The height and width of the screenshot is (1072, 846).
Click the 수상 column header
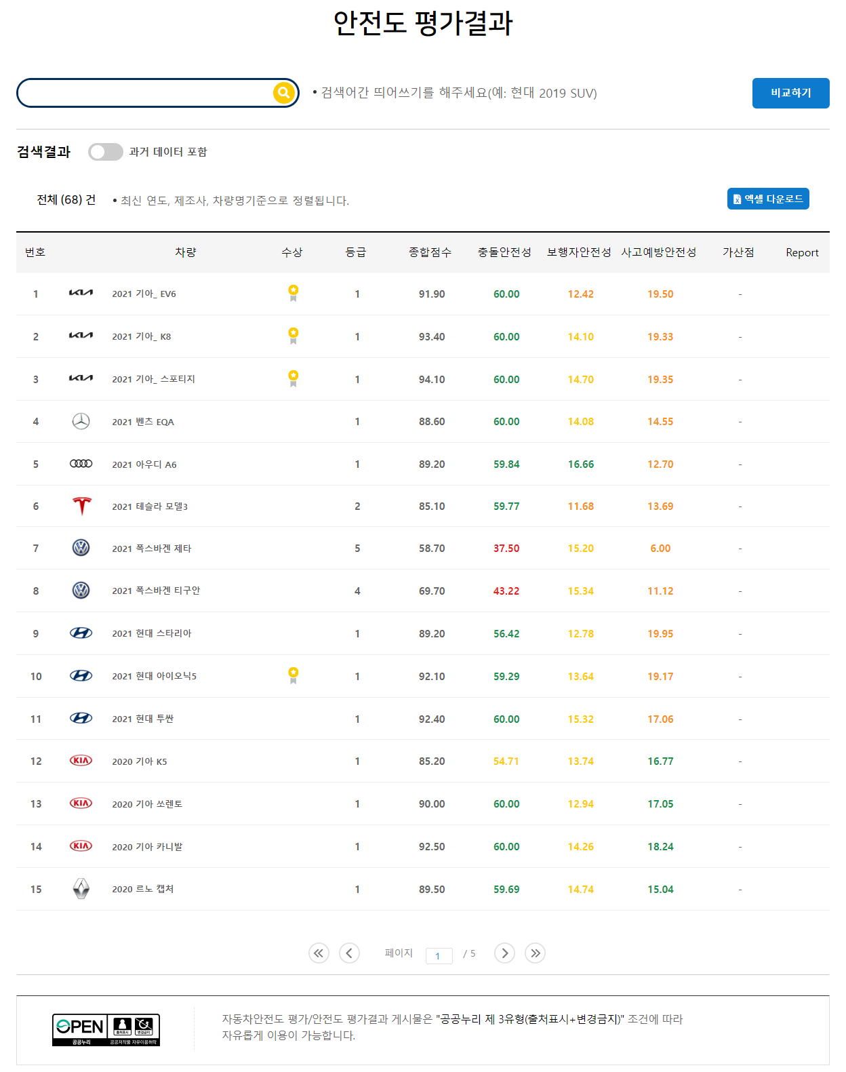(x=292, y=252)
